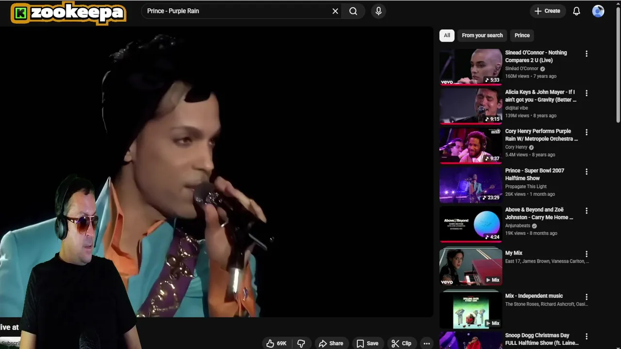
Task: Open the notifications bell
Action: 576,11
